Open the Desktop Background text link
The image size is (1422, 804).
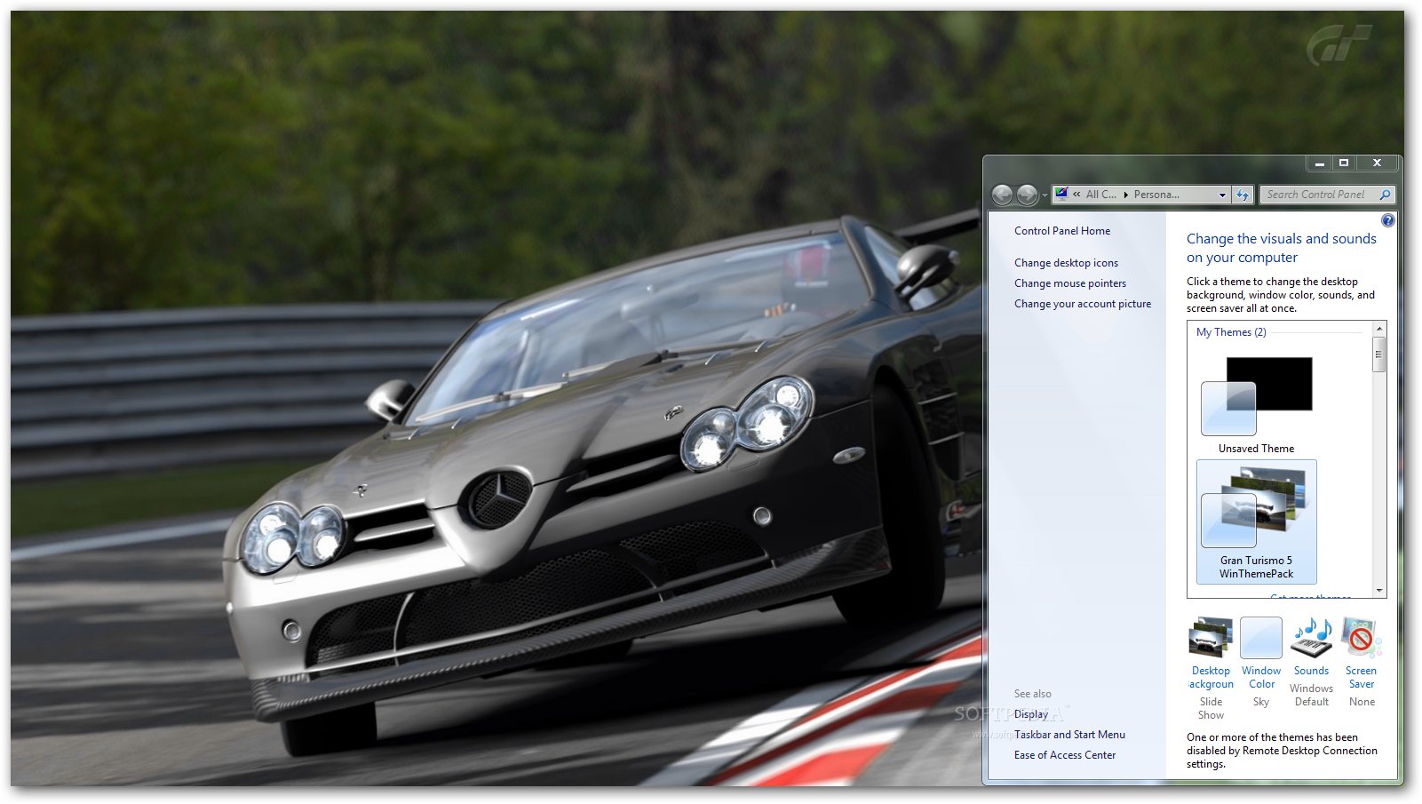tap(1211, 678)
